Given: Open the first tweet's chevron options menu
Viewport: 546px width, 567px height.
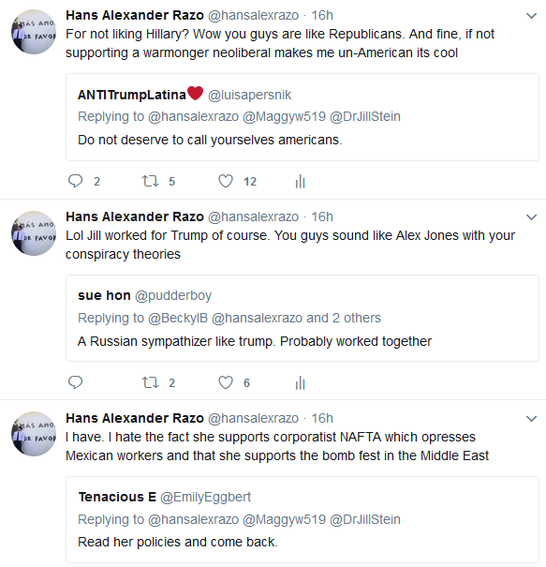Looking at the screenshot, I should pos(531,16).
